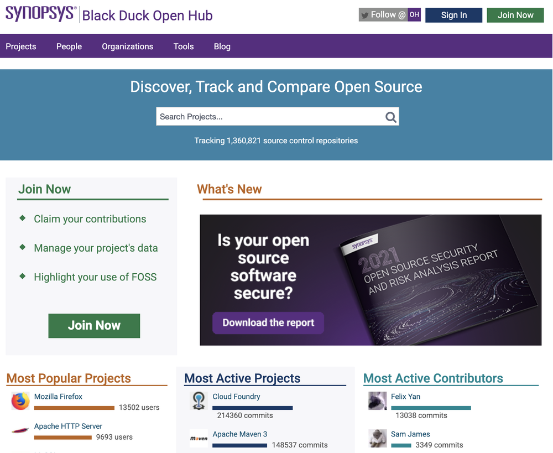Click the Mozilla Firefox users bar

[75, 408]
